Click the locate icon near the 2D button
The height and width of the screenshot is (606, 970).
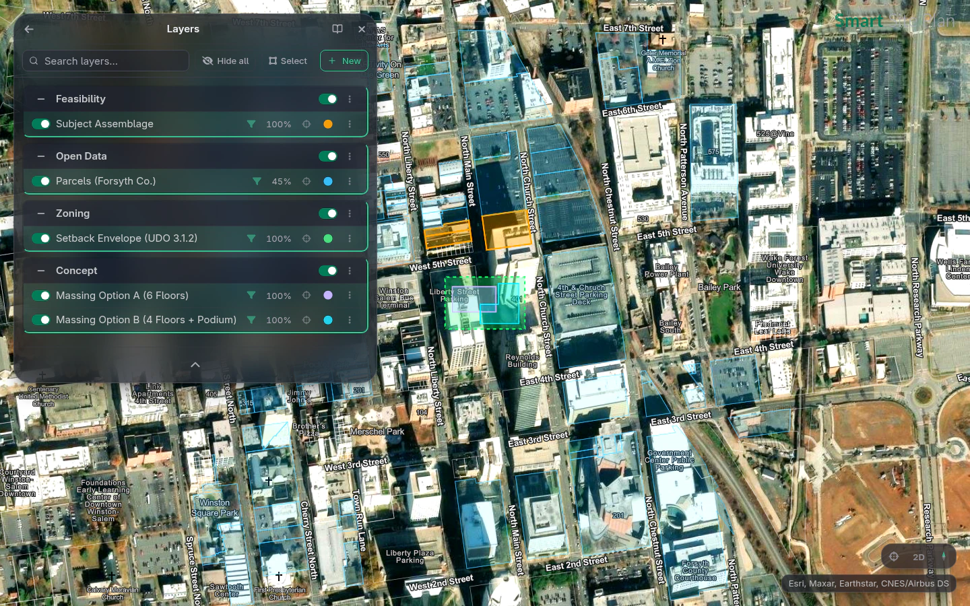[x=894, y=556]
